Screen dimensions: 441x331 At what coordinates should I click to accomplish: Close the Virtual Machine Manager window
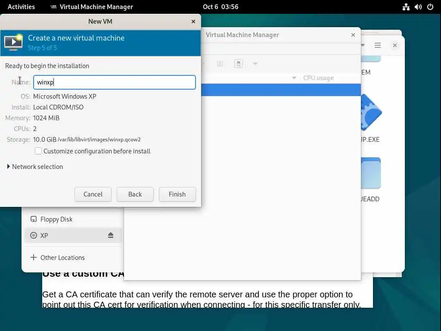tap(353, 35)
